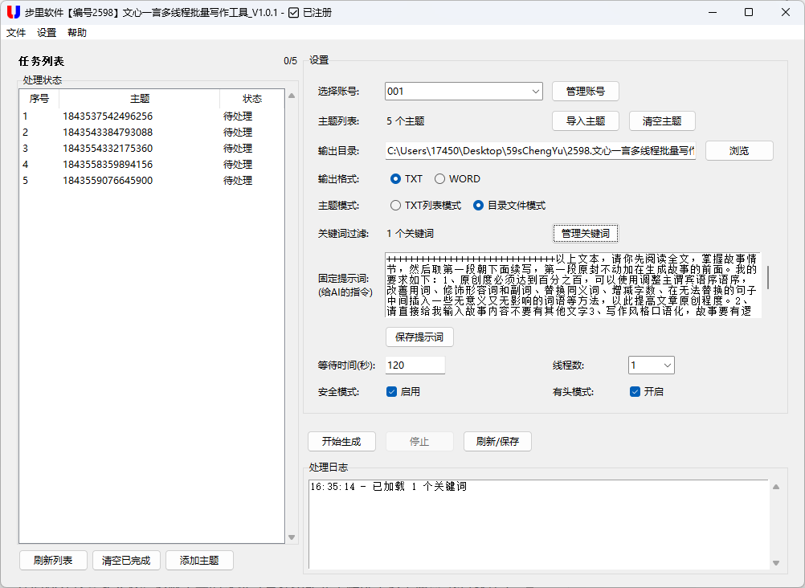The width and height of the screenshot is (805, 588).
Task: Click the 刷新/保存 button
Action: (497, 442)
